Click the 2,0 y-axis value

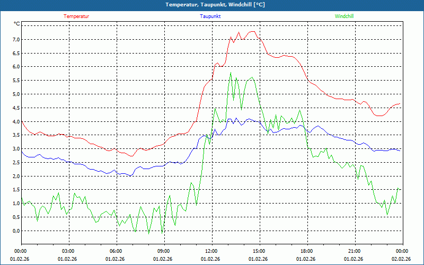point(15,176)
